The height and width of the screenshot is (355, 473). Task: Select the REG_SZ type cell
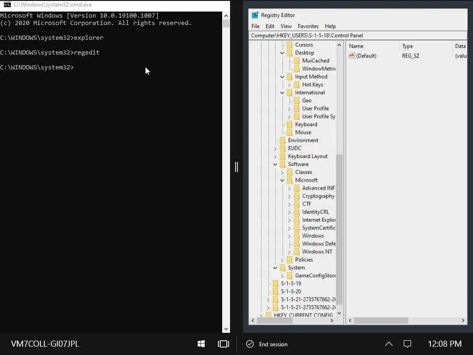click(411, 56)
